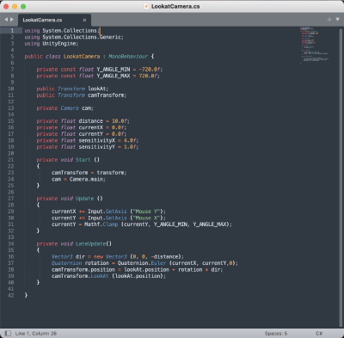Add new tab with plus icon
The width and height of the screenshot is (344, 338).
(329, 20)
